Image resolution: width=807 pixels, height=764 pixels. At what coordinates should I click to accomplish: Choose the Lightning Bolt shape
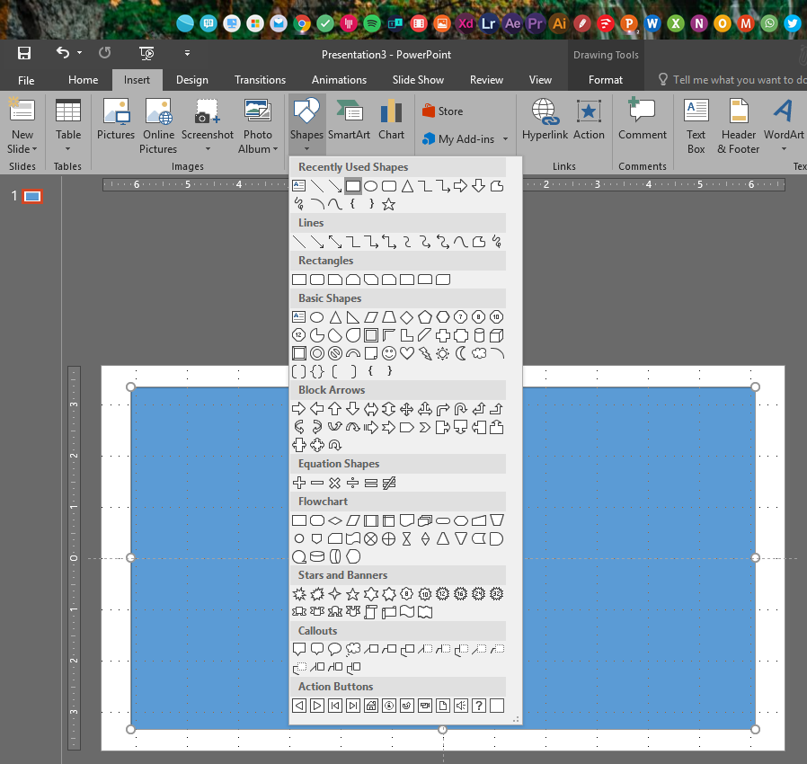coord(424,353)
